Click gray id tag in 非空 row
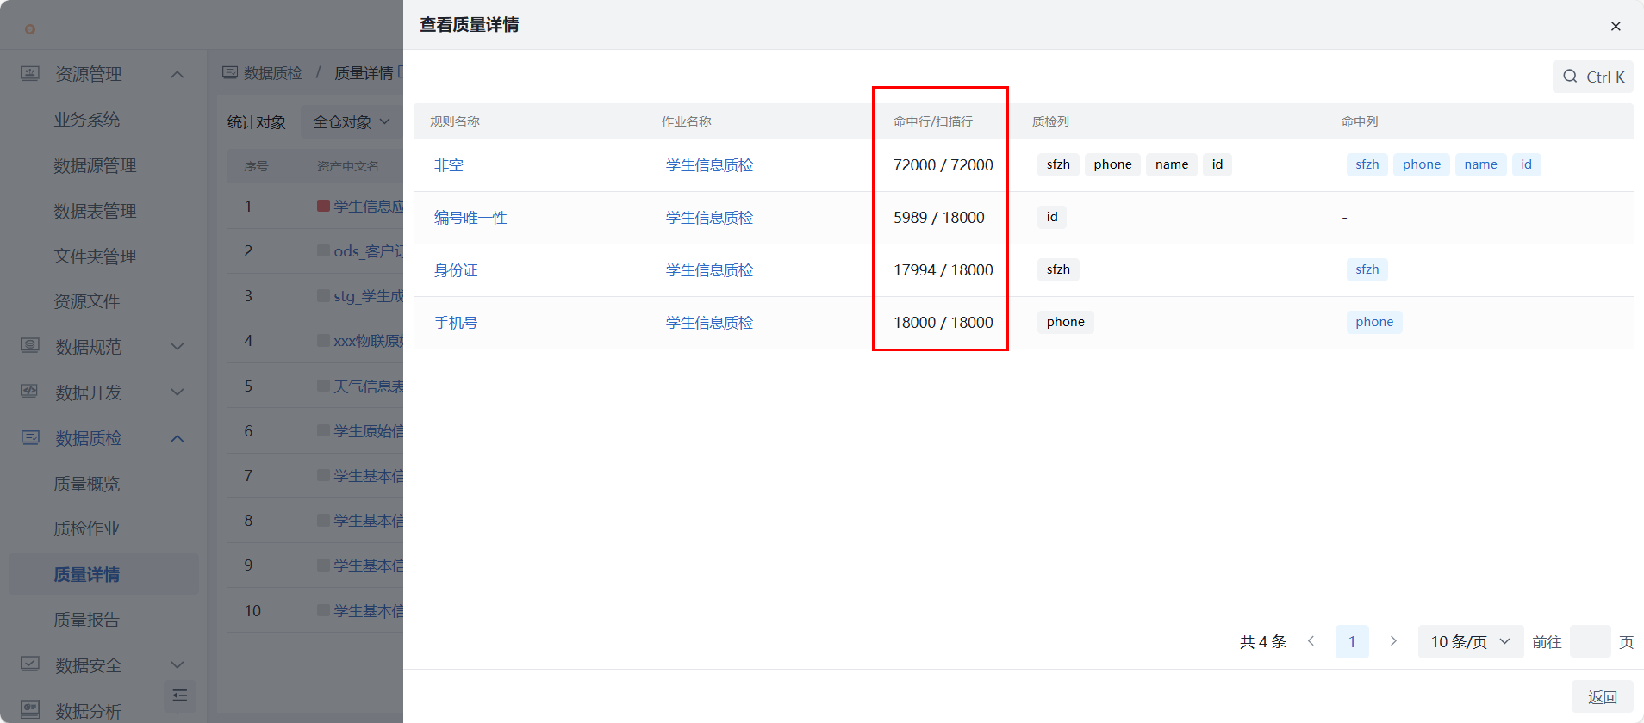 pyautogui.click(x=1217, y=164)
